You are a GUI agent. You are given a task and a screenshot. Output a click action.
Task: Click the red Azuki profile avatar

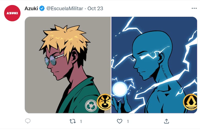tap(12, 13)
